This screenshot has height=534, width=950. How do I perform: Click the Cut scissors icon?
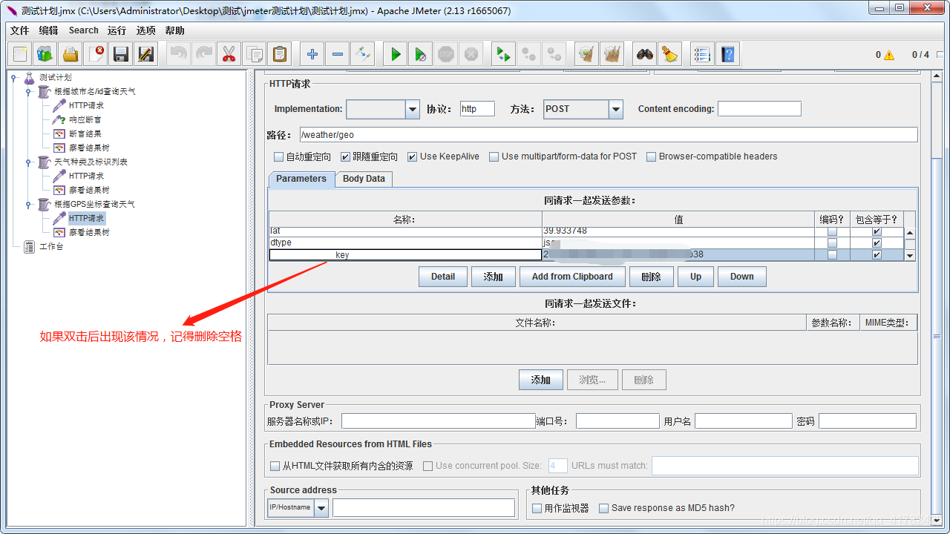229,54
